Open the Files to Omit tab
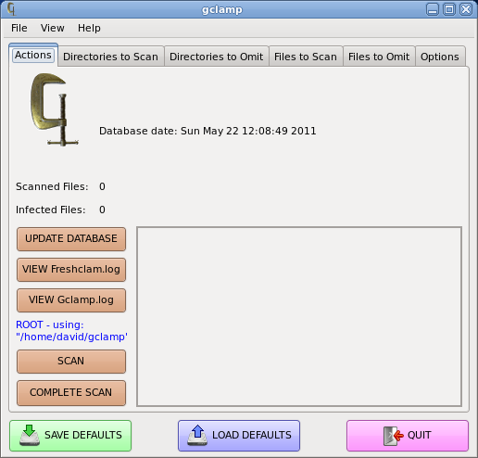 coord(379,57)
